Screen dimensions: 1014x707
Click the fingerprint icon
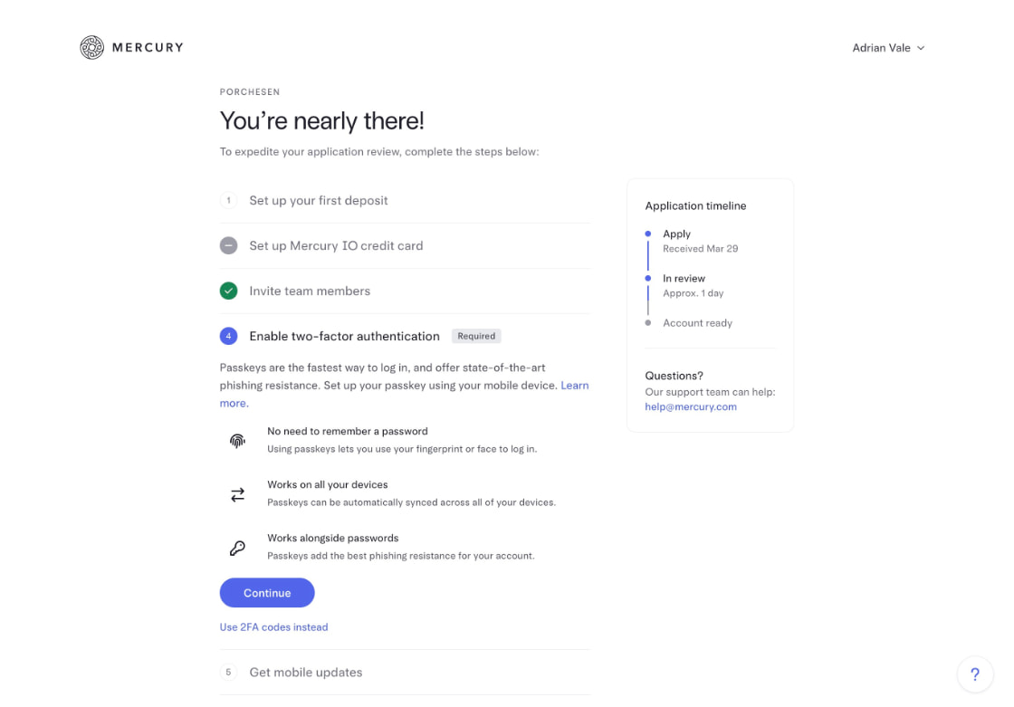tap(237, 441)
